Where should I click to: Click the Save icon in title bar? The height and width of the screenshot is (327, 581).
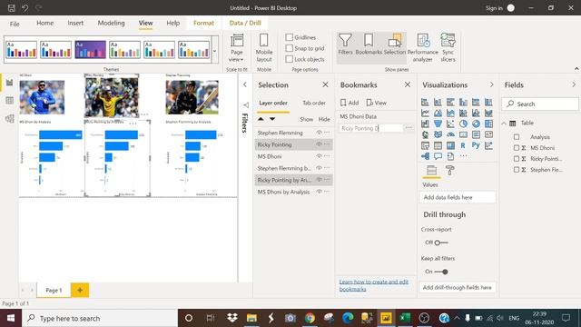tap(12, 8)
